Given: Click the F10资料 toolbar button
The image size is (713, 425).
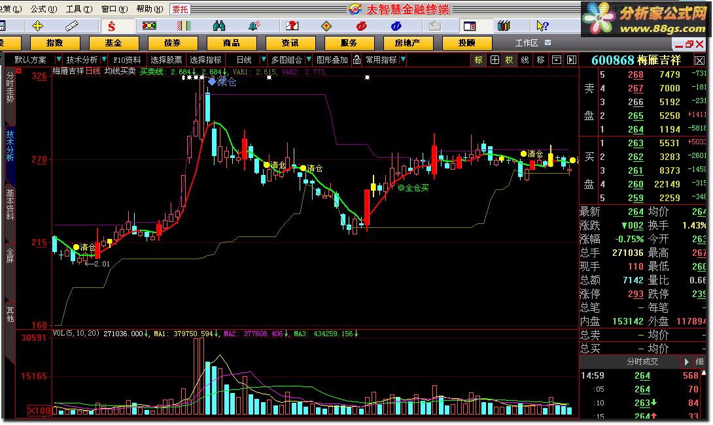Looking at the screenshot, I should [127, 59].
